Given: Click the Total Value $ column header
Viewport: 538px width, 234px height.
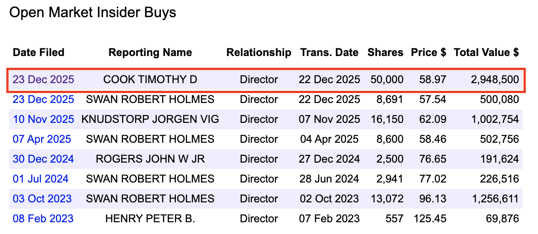Looking at the screenshot, I should click(486, 52).
